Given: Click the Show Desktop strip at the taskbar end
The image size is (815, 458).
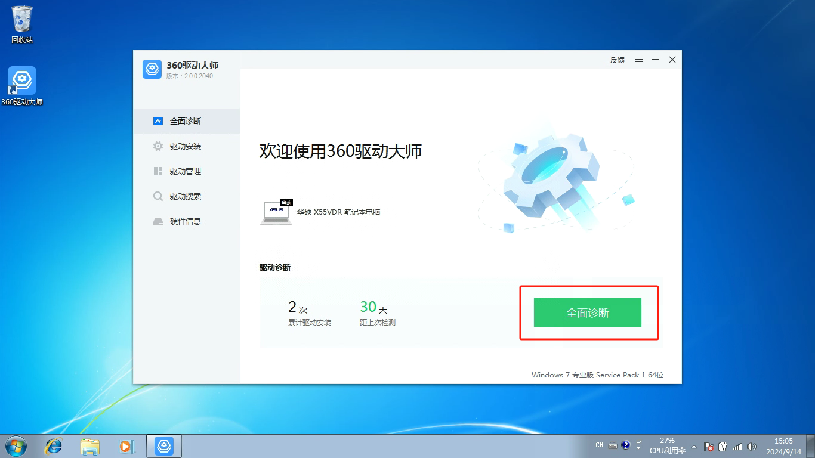Looking at the screenshot, I should tap(811, 446).
